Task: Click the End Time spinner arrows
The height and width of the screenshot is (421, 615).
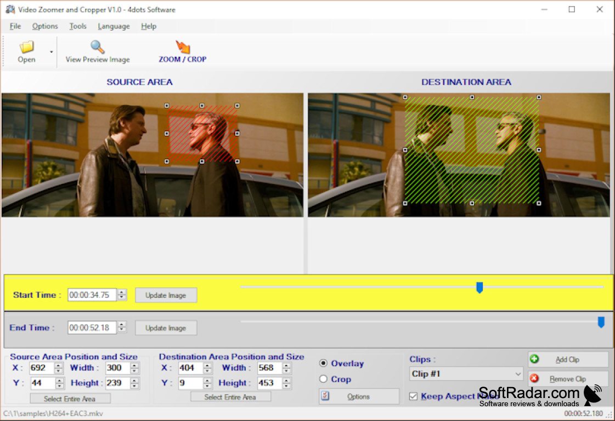Action: [122, 327]
